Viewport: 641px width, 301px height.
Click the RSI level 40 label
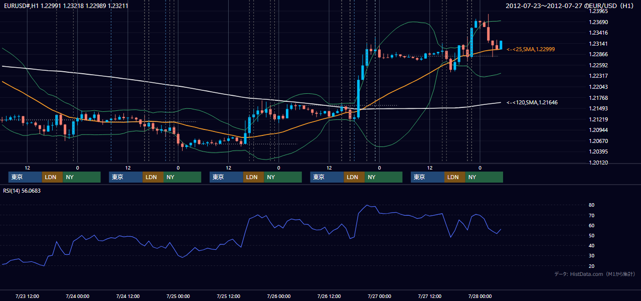point(591,245)
